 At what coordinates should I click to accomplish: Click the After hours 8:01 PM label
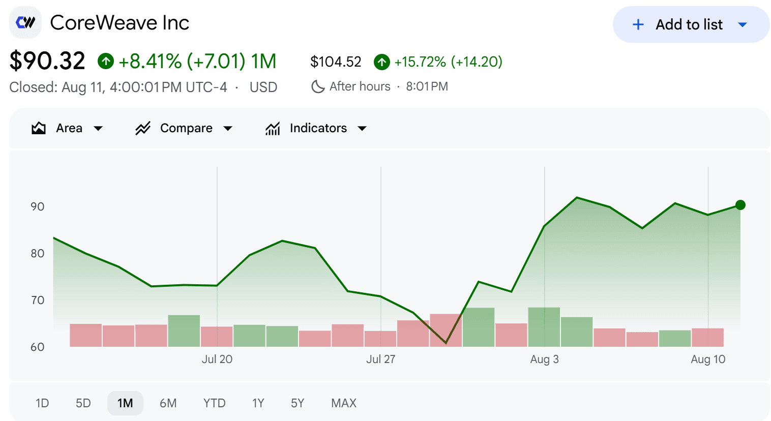[x=389, y=86]
